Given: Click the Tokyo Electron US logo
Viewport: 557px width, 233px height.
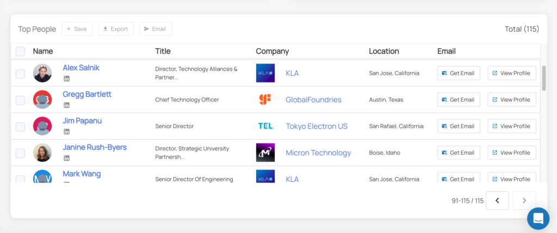Looking at the screenshot, I should click(x=265, y=126).
